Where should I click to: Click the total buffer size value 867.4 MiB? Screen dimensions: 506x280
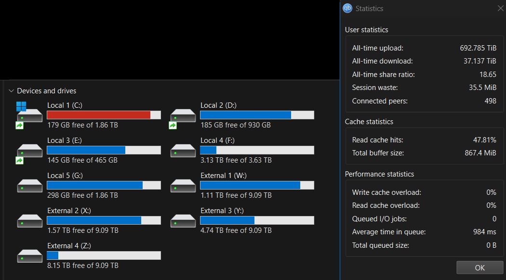tap(480, 153)
